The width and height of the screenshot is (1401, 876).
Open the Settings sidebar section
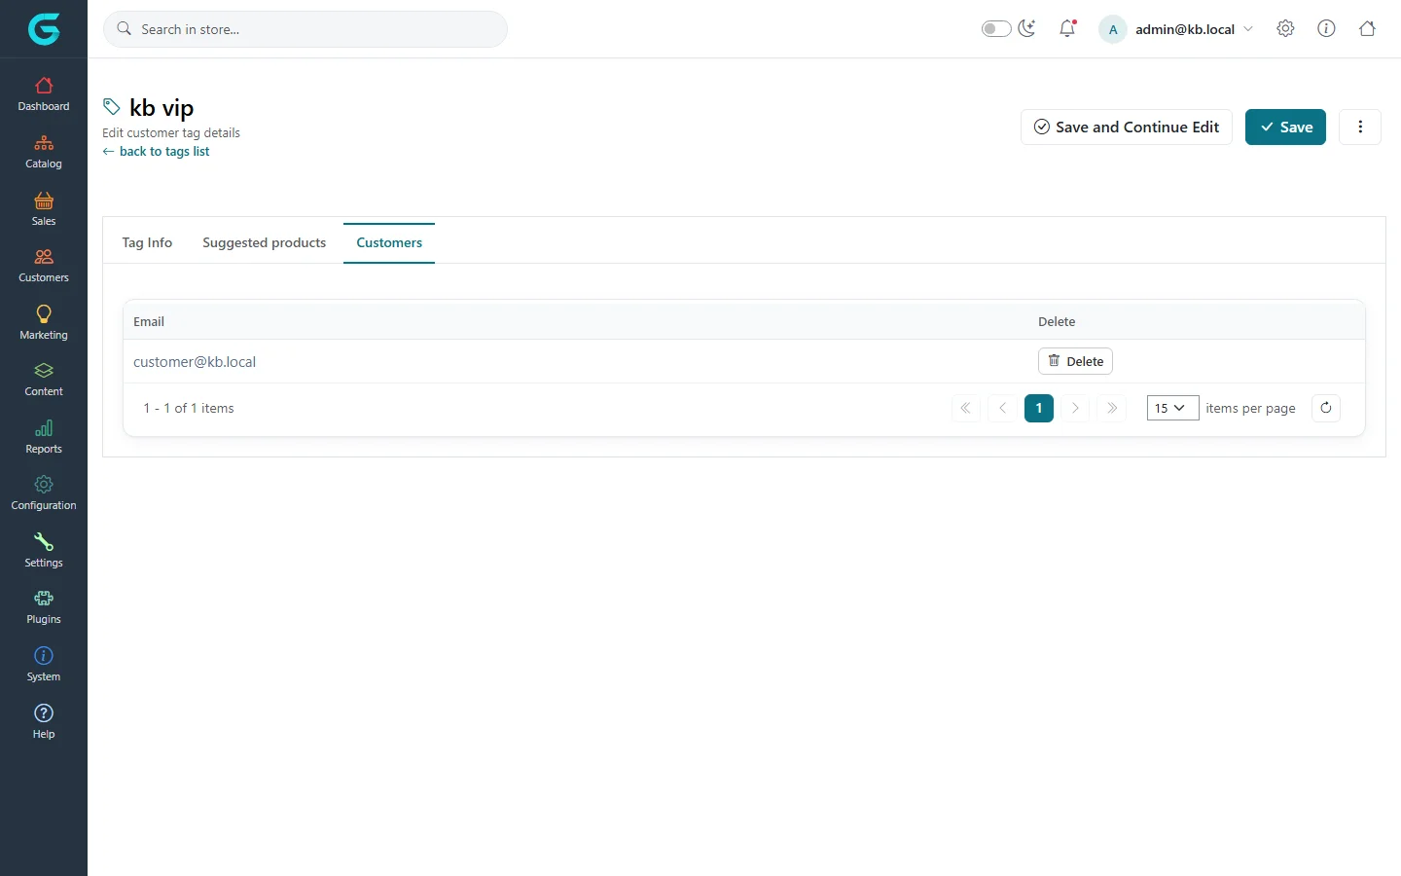point(44,551)
